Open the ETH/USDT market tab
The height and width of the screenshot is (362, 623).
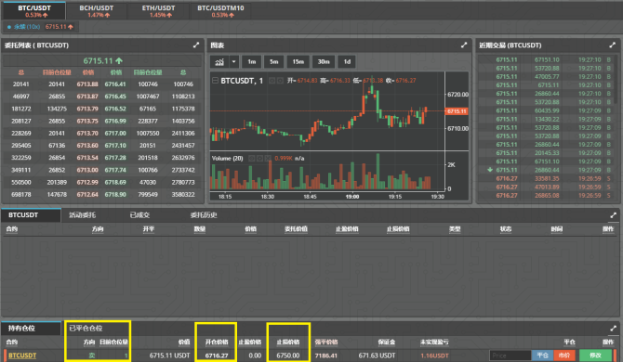click(x=158, y=11)
